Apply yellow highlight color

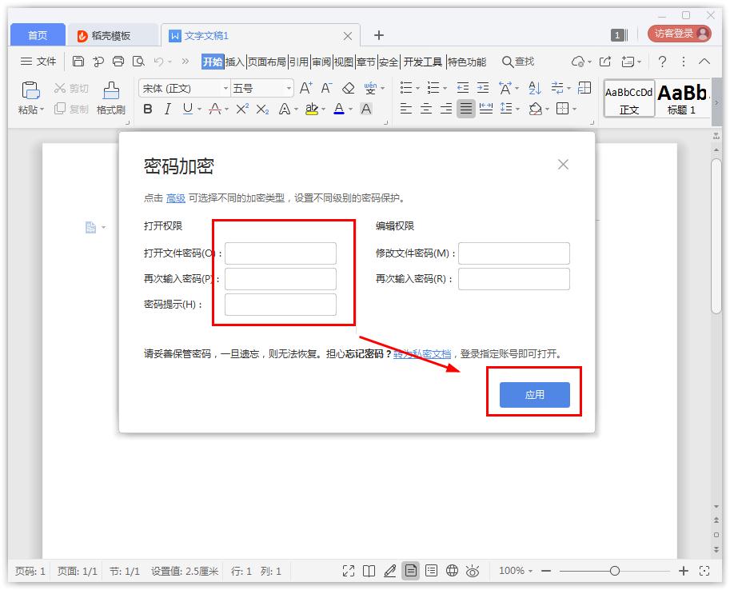point(312,110)
